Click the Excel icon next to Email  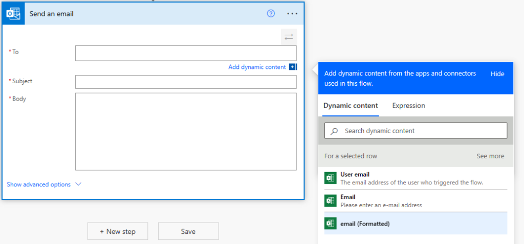pyautogui.click(x=330, y=201)
